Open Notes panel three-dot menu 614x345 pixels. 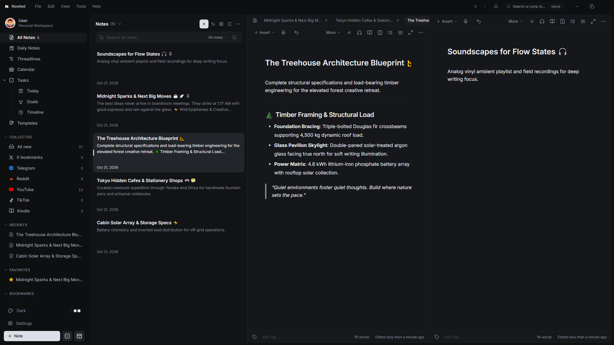point(238,24)
